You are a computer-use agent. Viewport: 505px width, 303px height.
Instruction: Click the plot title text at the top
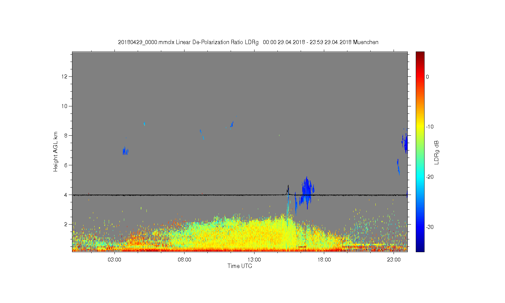(248, 42)
